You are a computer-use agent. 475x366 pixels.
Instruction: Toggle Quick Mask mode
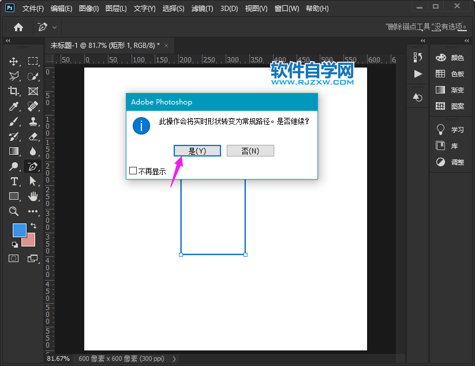[14, 258]
